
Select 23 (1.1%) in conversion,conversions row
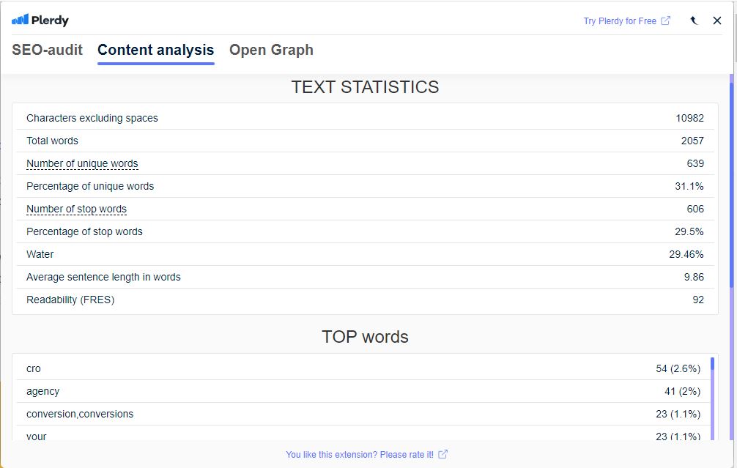tap(678, 414)
